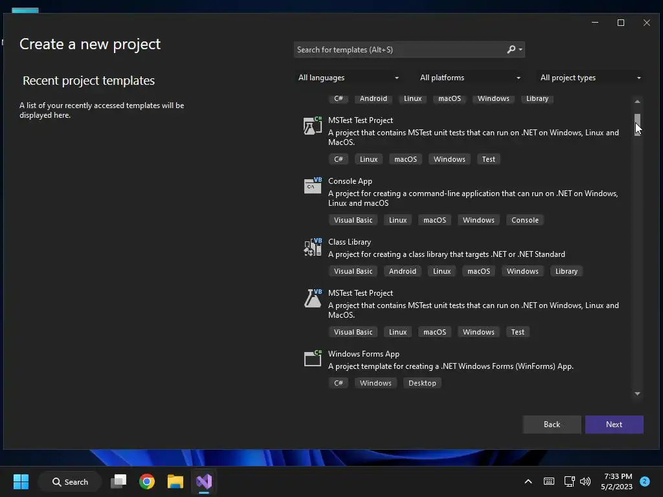Viewport: 663px width, 497px height.
Task: Open File Explorer from taskbar
Action: pos(175,481)
